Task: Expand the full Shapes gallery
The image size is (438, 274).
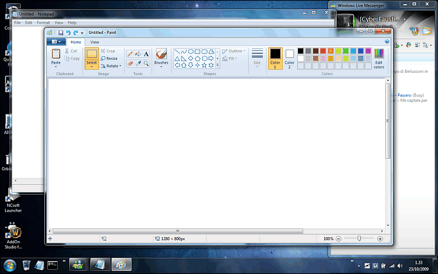Action: [218, 65]
